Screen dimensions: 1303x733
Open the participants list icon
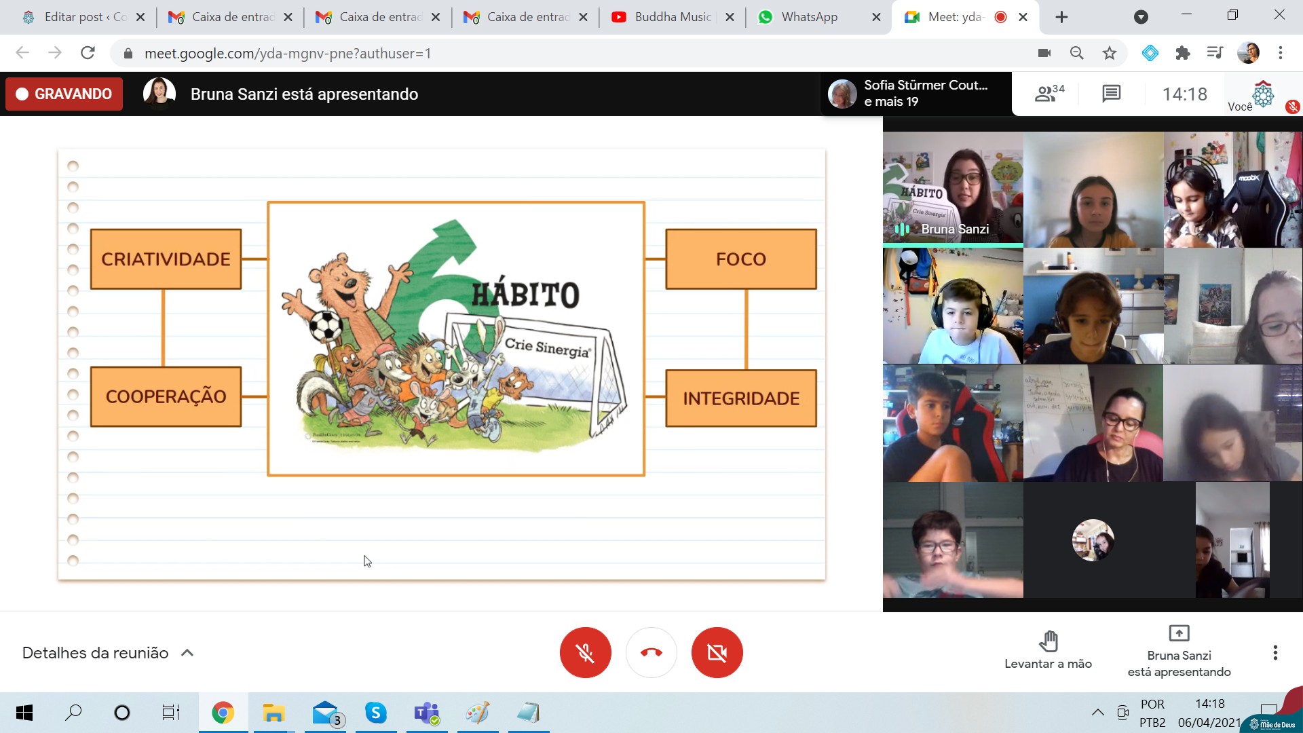click(1049, 94)
